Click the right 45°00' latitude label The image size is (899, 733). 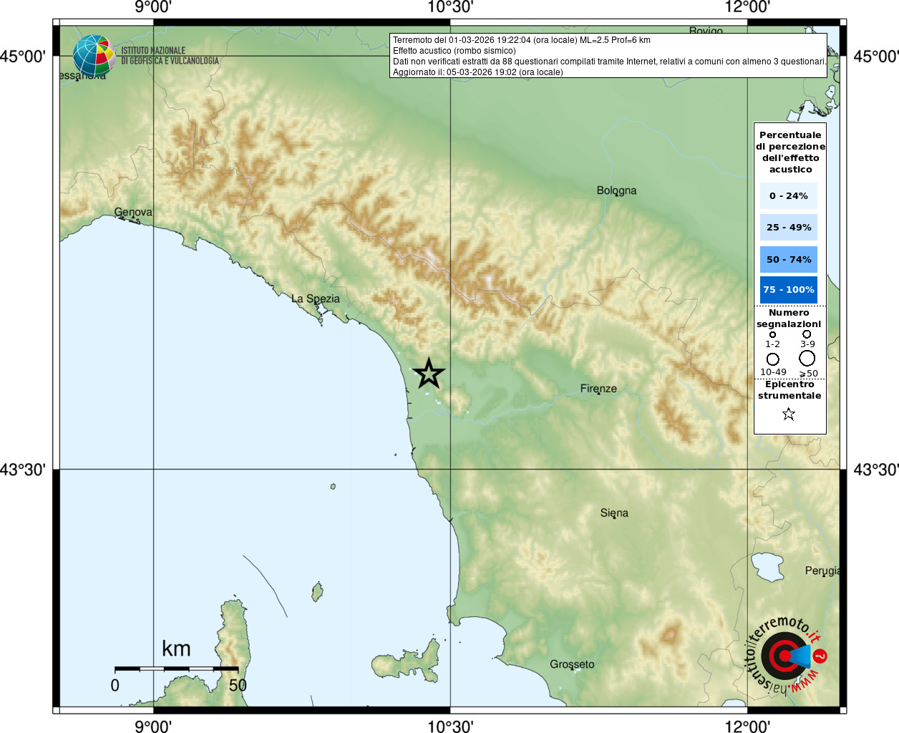click(x=875, y=56)
